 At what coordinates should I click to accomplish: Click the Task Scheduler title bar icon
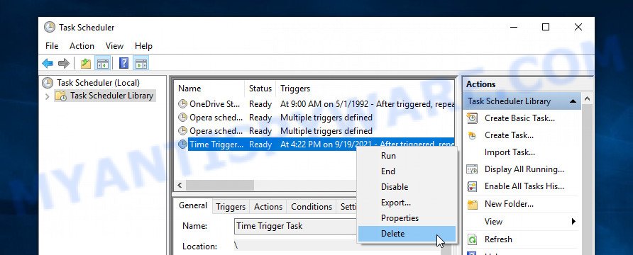click(x=50, y=28)
